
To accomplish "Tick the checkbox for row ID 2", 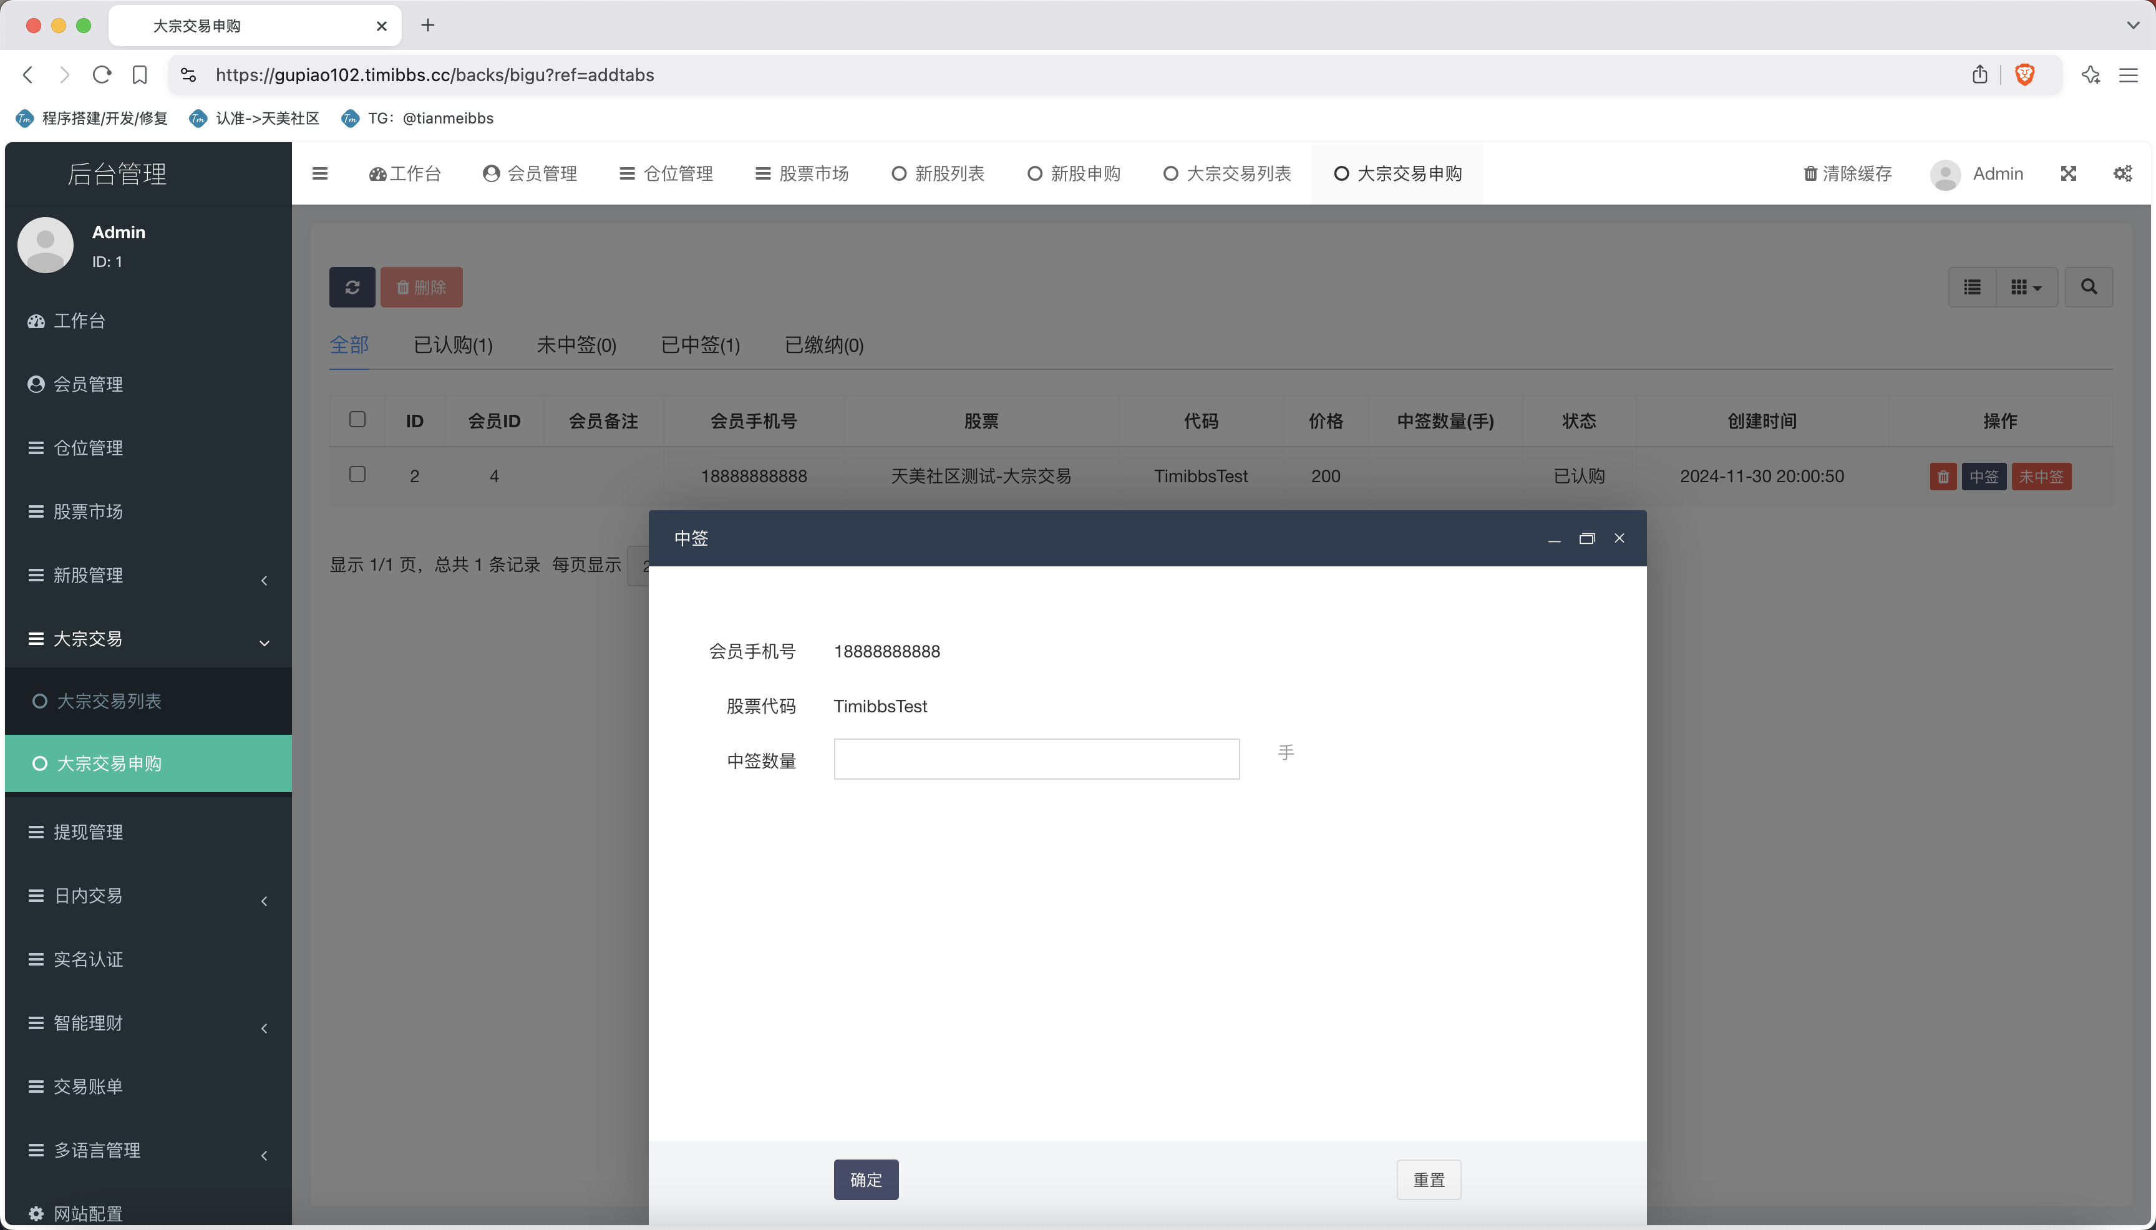I will tap(357, 474).
